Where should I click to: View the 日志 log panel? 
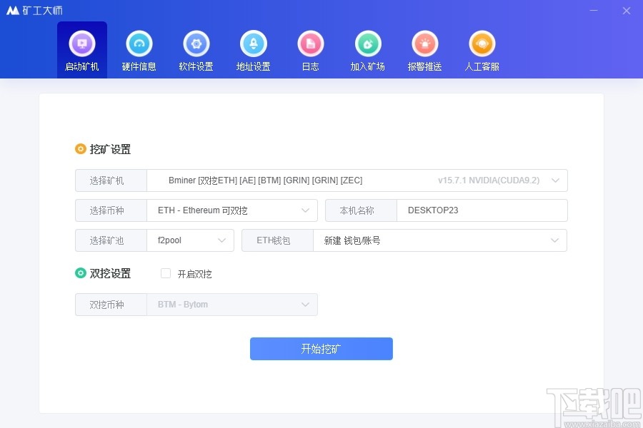coord(310,44)
